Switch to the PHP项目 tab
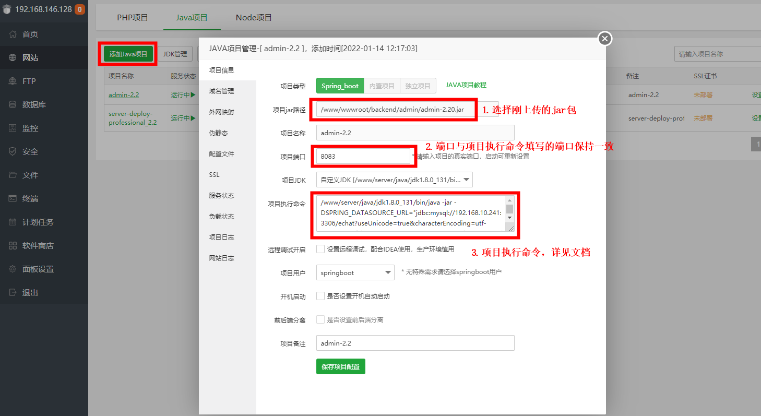 pyautogui.click(x=133, y=17)
